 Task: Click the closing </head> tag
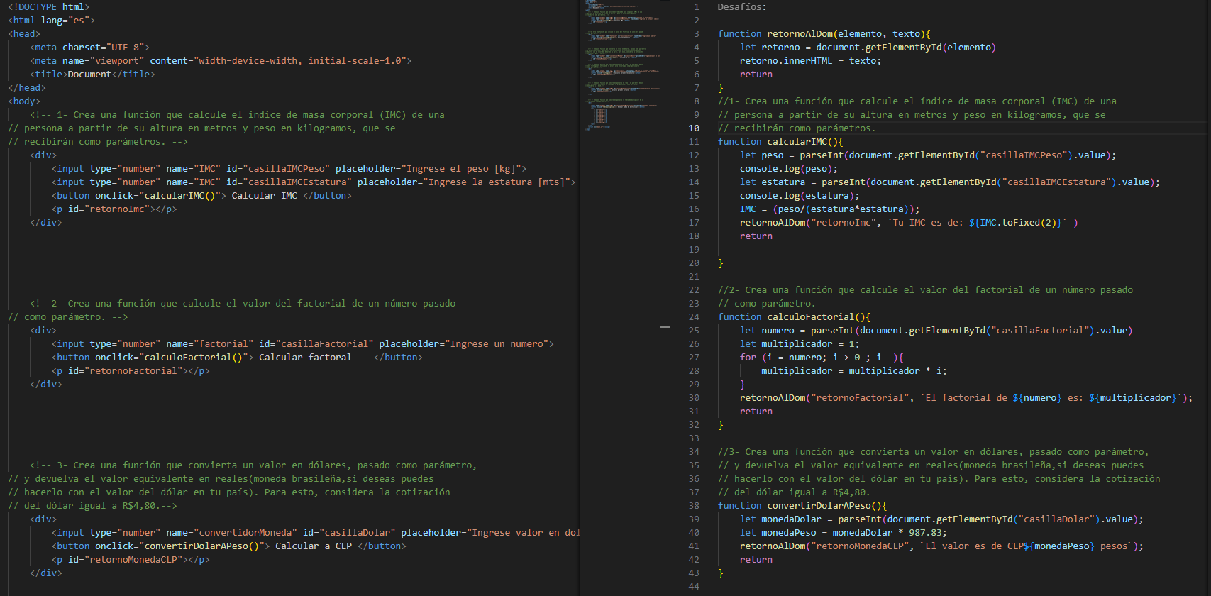coord(27,88)
